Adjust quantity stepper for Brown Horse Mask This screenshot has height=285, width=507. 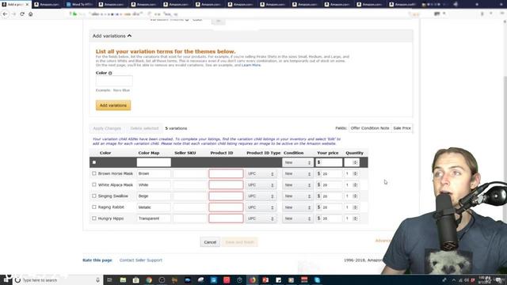(x=355, y=174)
